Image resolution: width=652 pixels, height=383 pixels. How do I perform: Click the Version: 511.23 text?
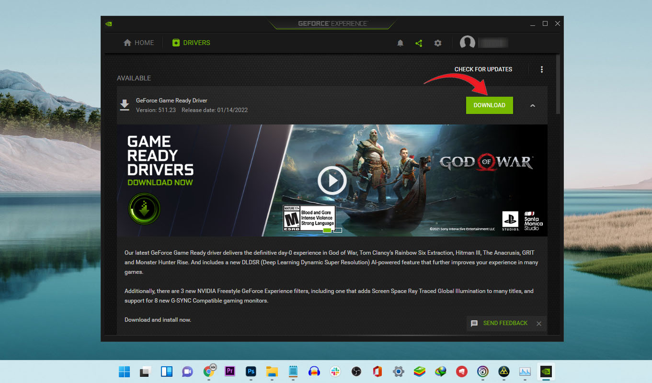156,110
